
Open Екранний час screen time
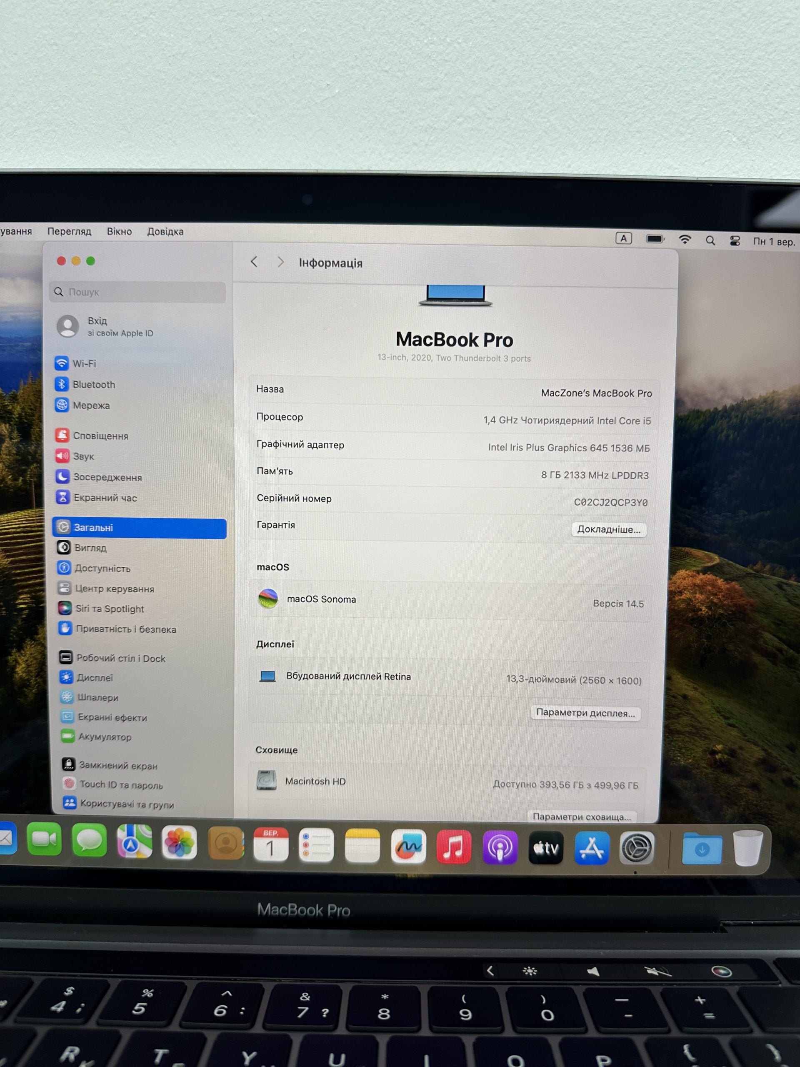(96, 498)
